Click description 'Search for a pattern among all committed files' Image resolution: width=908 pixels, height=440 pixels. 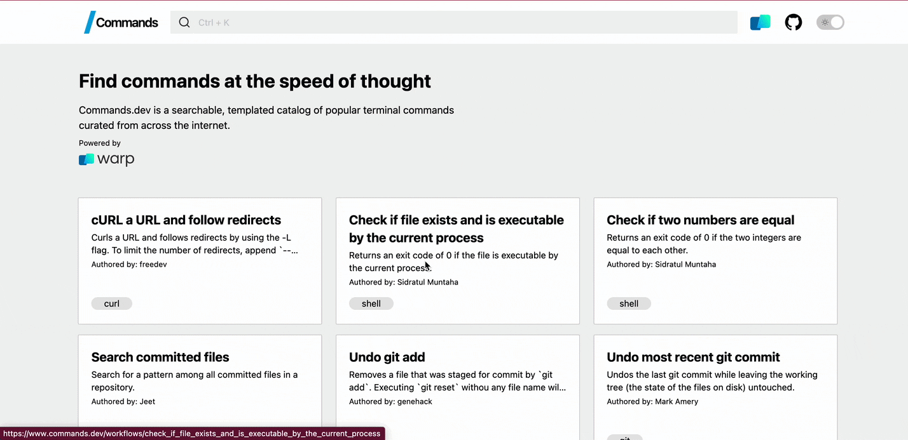[x=195, y=381]
